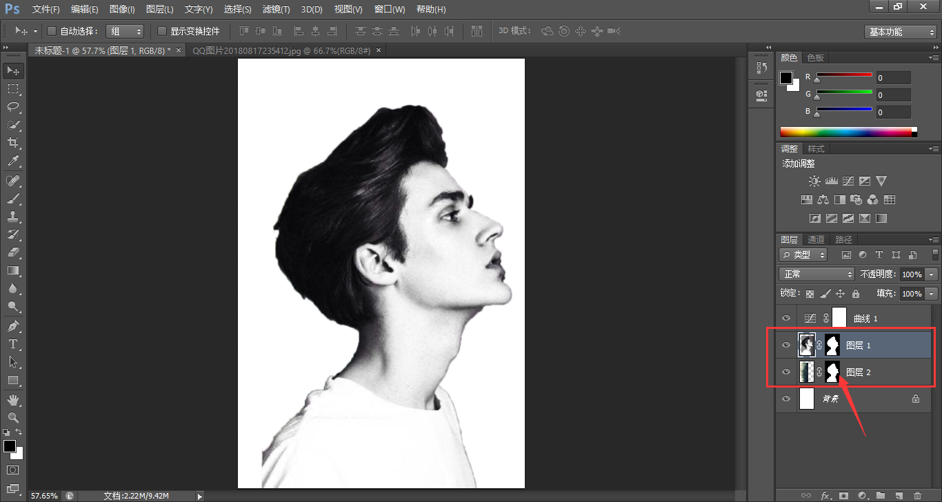Switch to the 通道 tab
This screenshot has width=942, height=502.
click(816, 239)
